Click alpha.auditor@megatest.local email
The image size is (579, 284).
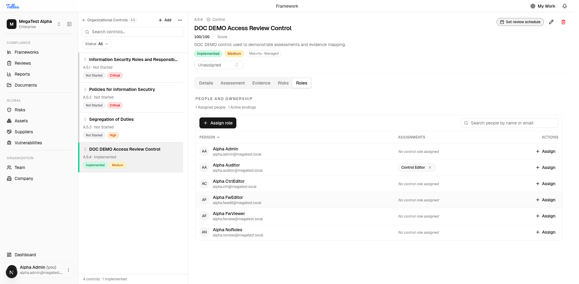(238, 171)
